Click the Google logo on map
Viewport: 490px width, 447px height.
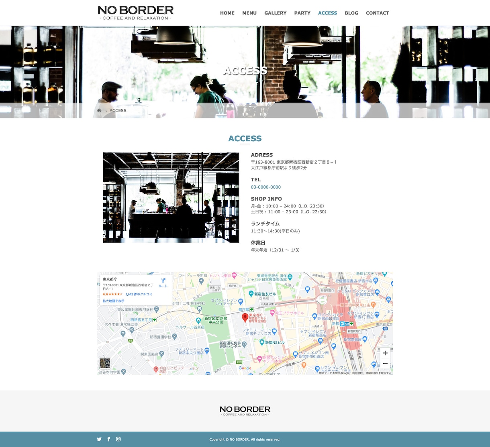point(245,368)
